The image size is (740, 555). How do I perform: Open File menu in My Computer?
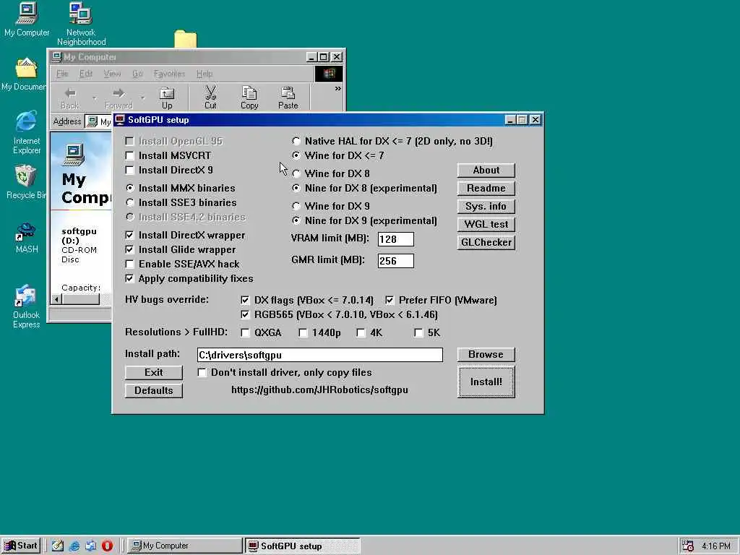(x=62, y=74)
